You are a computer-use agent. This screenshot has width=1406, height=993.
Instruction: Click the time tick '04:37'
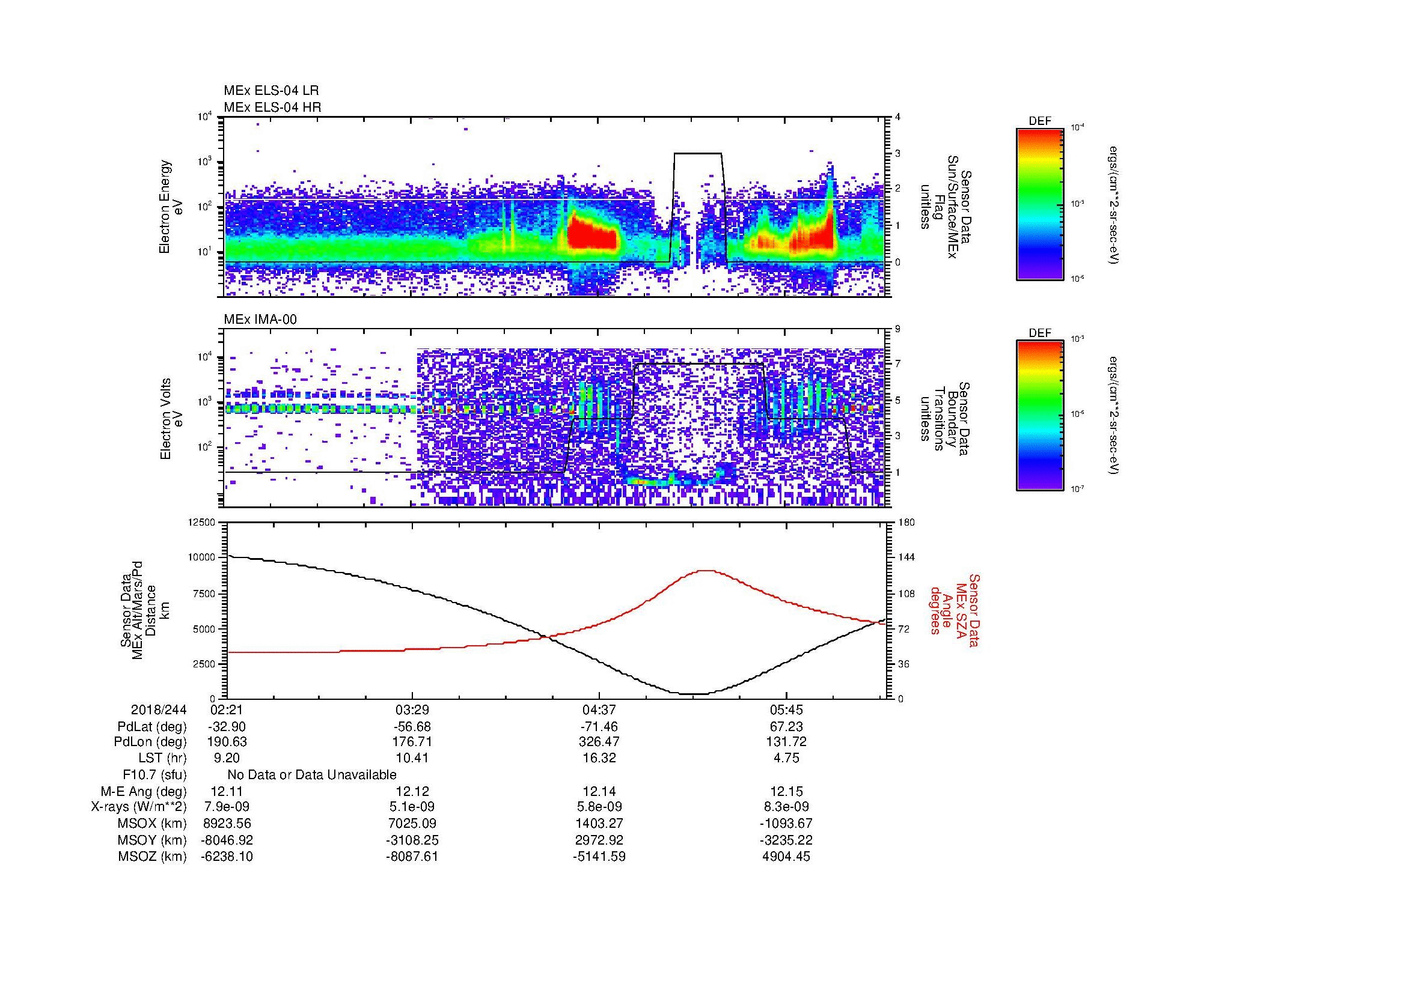pos(599,709)
